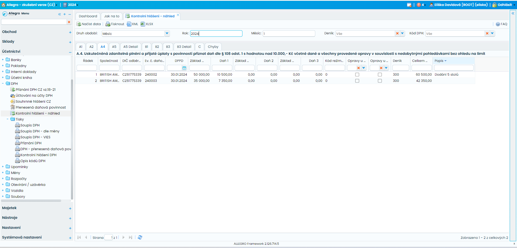
Task: Export via the XML toolbar icon
Action: point(129,24)
